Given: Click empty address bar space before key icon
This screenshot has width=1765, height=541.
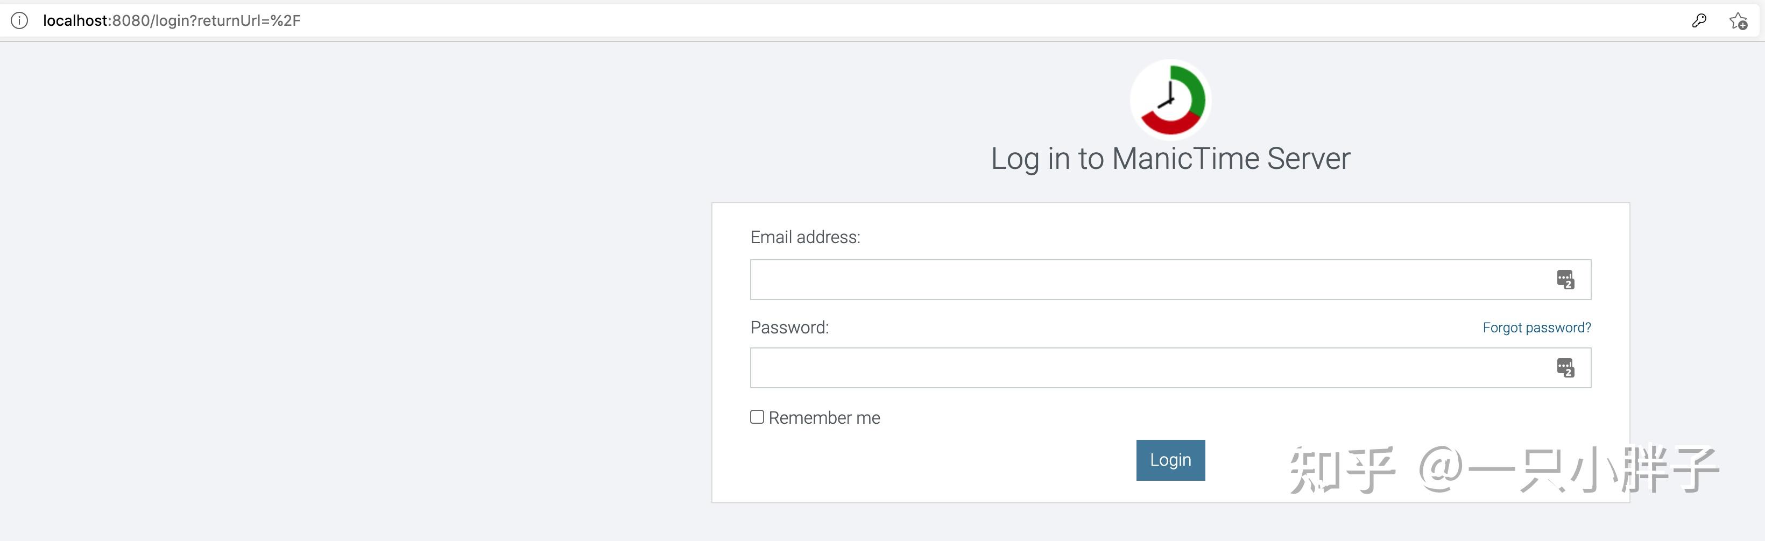Looking at the screenshot, I should (959, 20).
